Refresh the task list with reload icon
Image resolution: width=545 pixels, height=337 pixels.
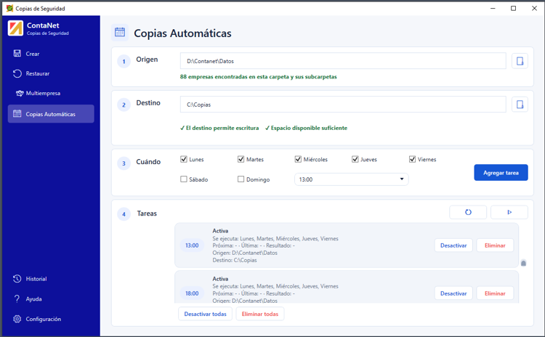pos(468,212)
